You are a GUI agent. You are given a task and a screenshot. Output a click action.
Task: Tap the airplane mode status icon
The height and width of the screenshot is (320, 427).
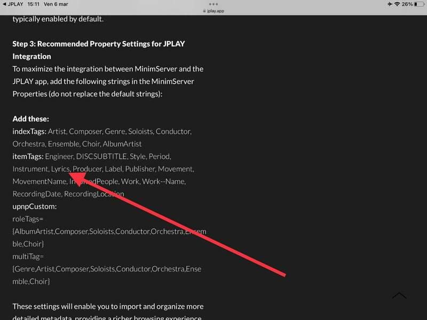390,4
